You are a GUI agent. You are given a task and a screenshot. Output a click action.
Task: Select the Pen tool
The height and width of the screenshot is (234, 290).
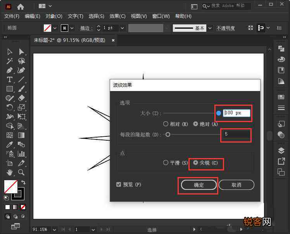10,71
